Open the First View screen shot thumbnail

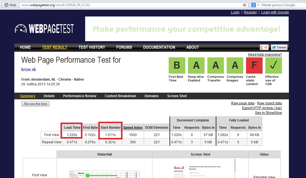coord(200,169)
